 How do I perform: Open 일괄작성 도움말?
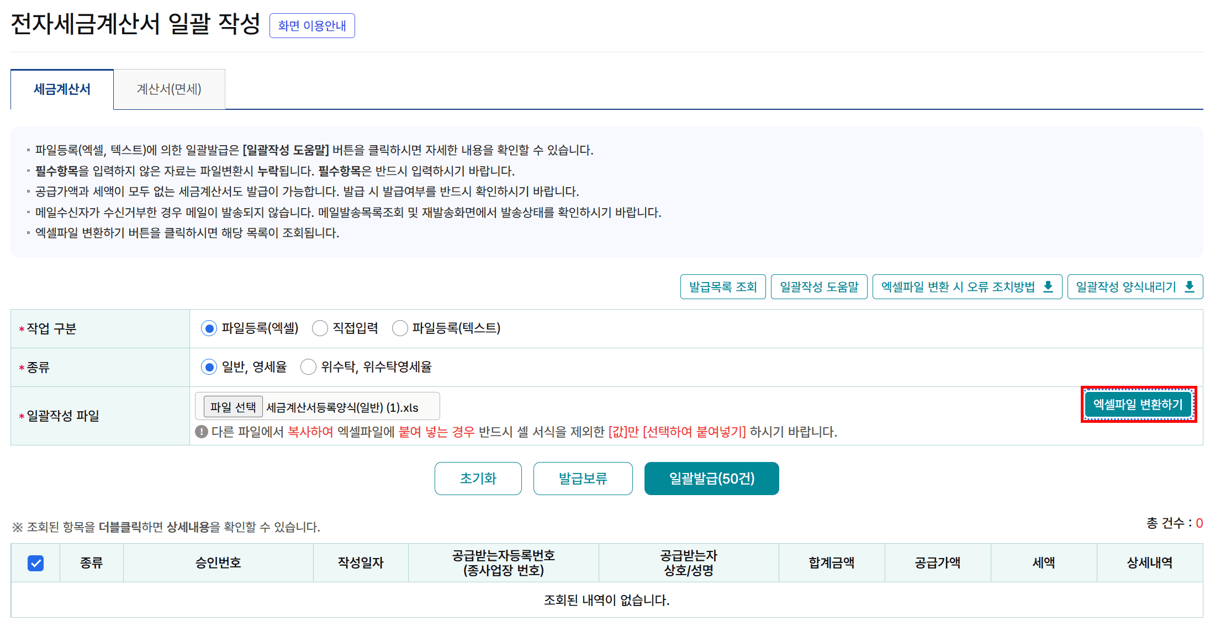point(818,286)
